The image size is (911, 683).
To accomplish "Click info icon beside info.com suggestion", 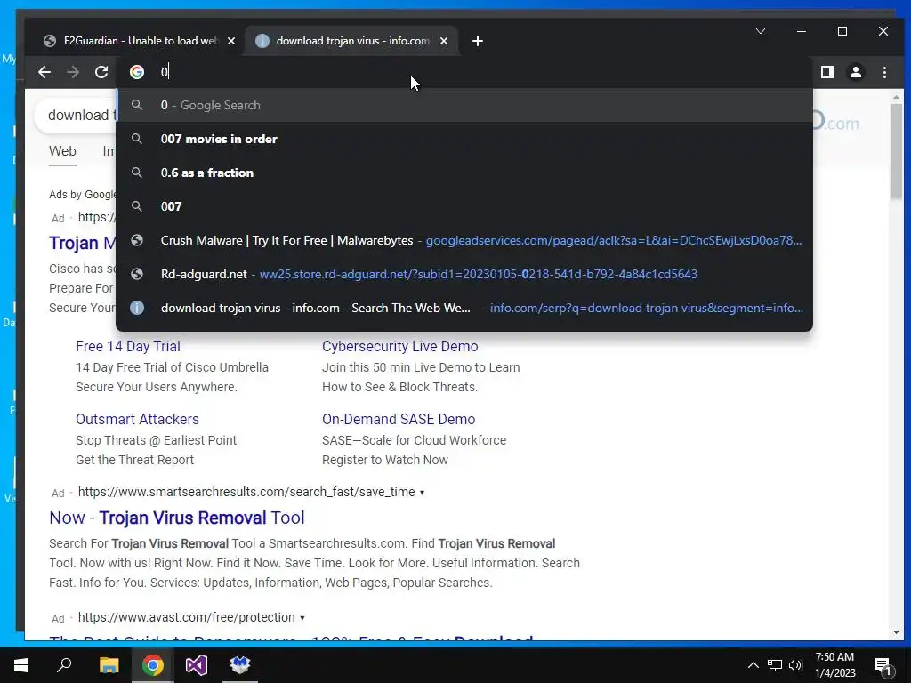I will tap(137, 308).
